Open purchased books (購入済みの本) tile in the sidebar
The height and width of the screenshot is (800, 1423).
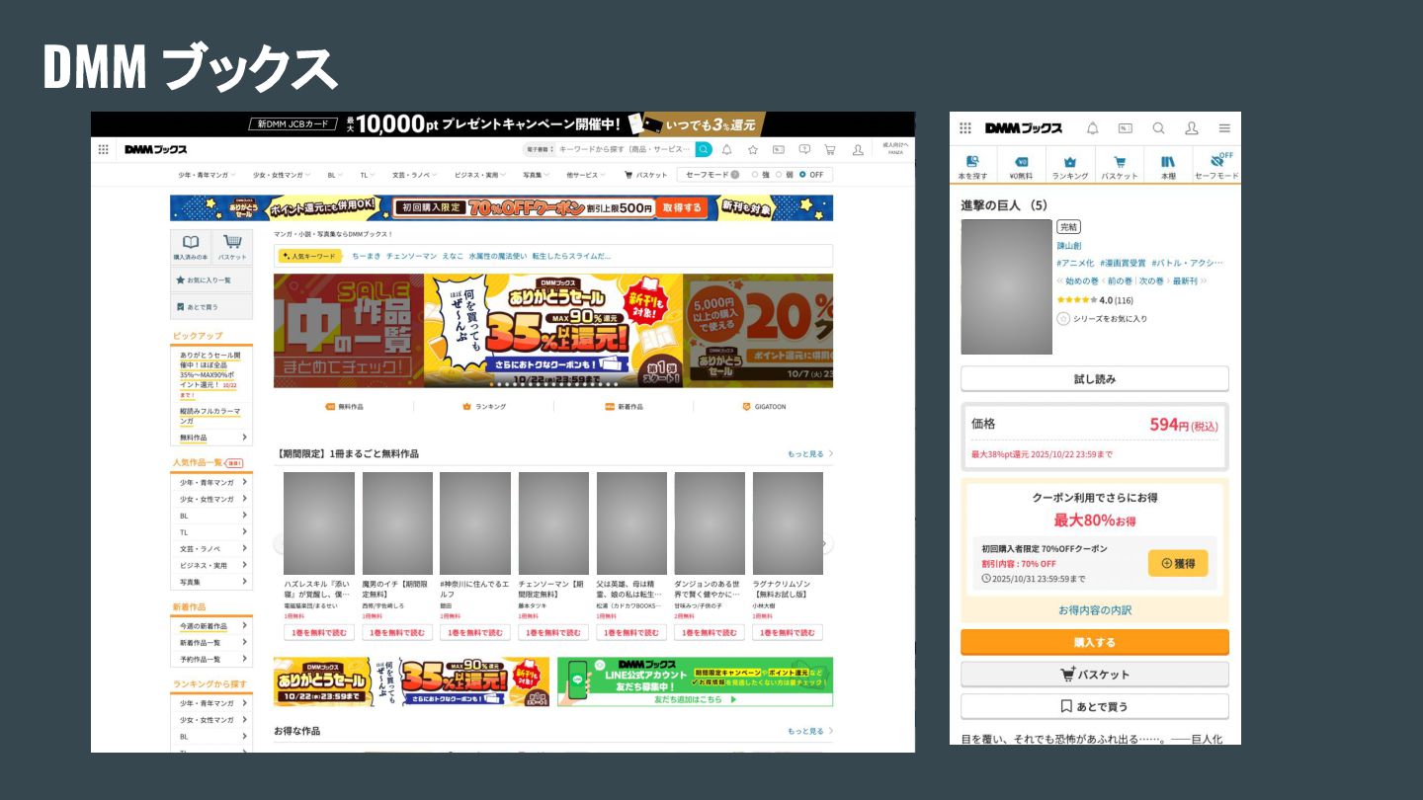click(x=191, y=247)
